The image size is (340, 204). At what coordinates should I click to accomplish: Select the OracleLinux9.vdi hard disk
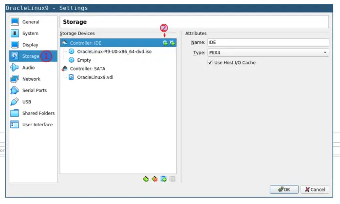coord(95,77)
